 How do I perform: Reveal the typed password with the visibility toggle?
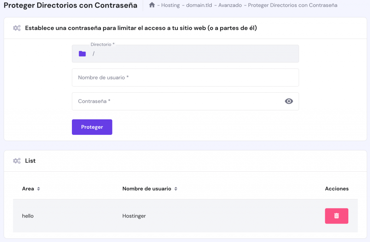tap(289, 101)
